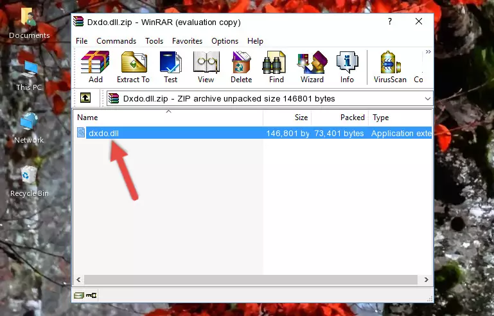The image size is (494, 316).
Task: Click the Add archive toolbar icon
Action: [x=95, y=67]
